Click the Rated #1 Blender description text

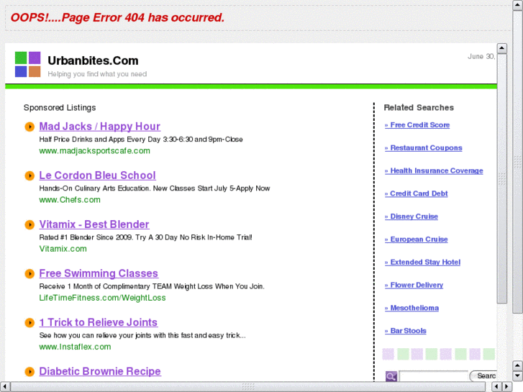pos(146,237)
